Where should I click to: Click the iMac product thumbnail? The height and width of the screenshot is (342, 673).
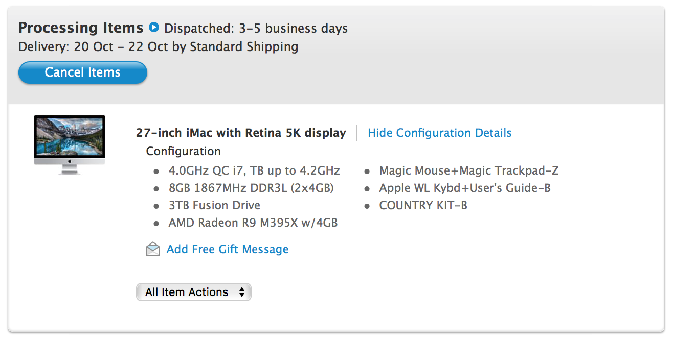tap(70, 144)
